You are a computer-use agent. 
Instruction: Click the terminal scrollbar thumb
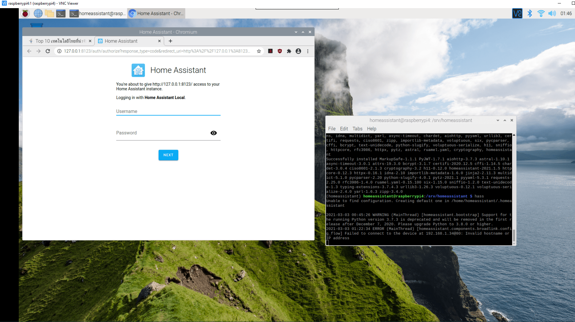(514, 236)
